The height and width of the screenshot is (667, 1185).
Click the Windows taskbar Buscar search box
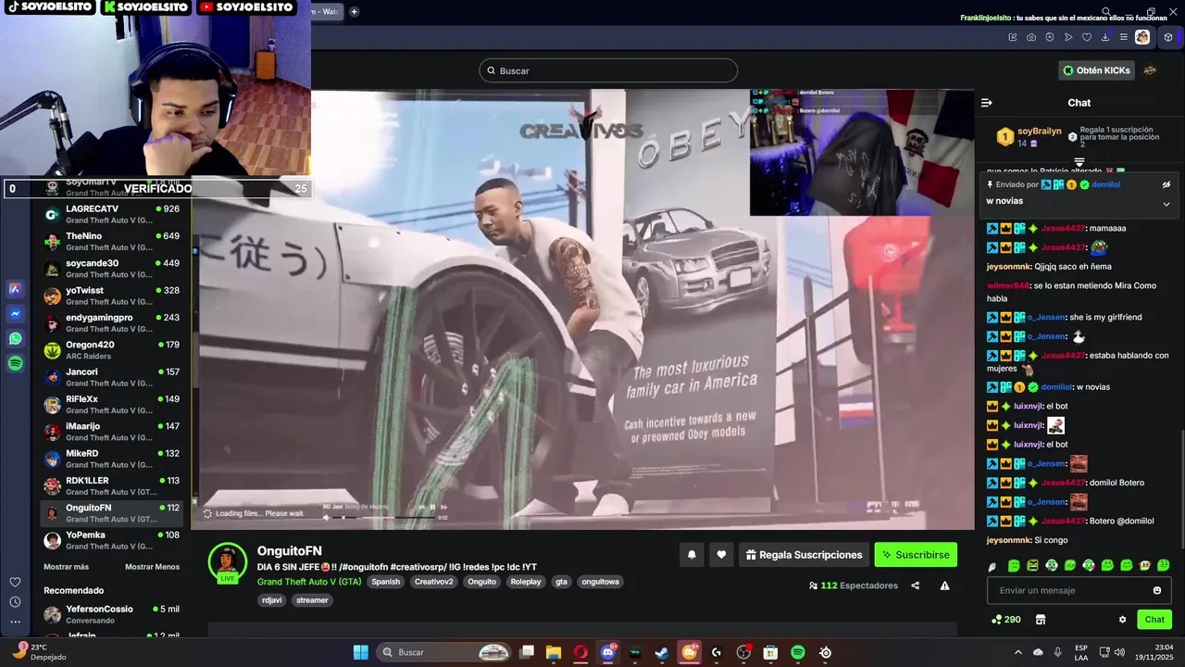444,652
